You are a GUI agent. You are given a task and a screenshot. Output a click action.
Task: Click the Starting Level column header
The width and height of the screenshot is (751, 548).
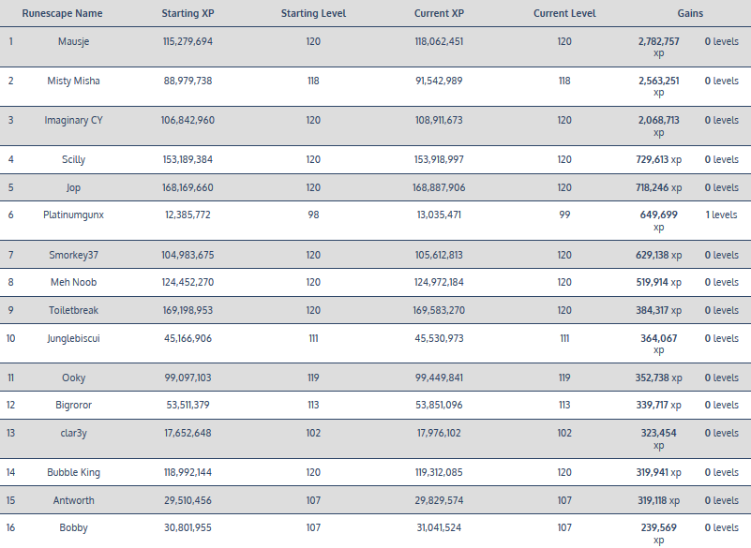313,14
